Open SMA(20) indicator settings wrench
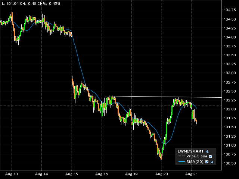This screenshot has width=239, height=179. click(x=212, y=162)
